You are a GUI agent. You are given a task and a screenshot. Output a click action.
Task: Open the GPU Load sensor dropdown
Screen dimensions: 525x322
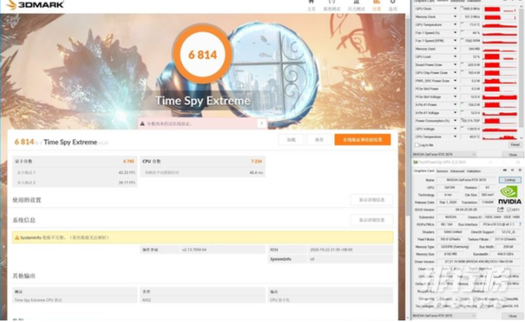(x=455, y=57)
